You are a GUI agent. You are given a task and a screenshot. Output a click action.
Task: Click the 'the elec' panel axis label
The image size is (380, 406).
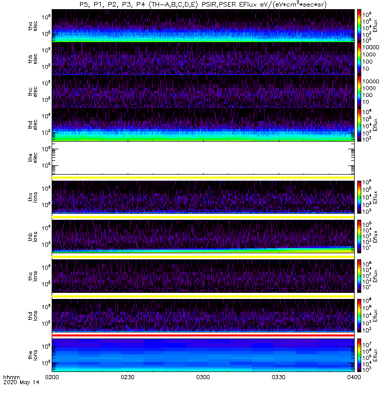tap(32, 158)
